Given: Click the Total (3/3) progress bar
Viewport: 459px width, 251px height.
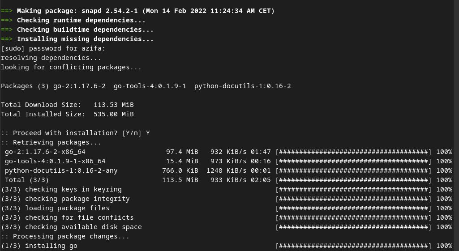Looking at the screenshot, I should (x=353, y=180).
